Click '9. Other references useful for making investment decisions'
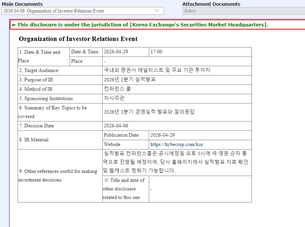 pyautogui.click(x=57, y=176)
